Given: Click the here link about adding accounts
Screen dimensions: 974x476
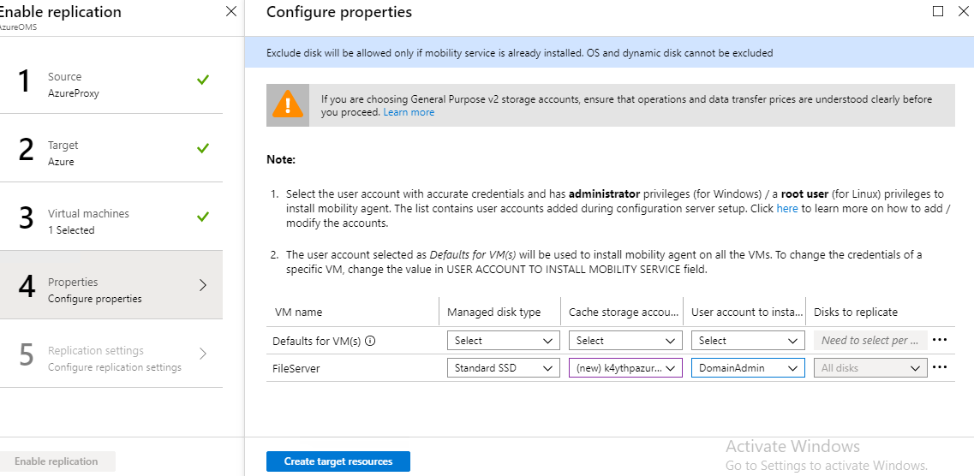Looking at the screenshot, I should 787,209.
